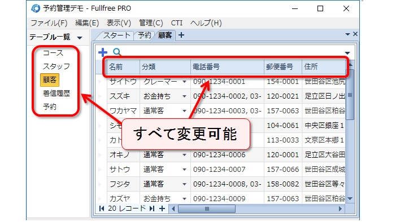Click the 電話番号 column header

coord(227,67)
